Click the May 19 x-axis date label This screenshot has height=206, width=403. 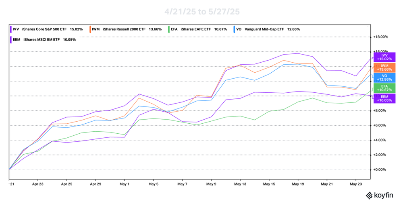pyautogui.click(x=298, y=184)
